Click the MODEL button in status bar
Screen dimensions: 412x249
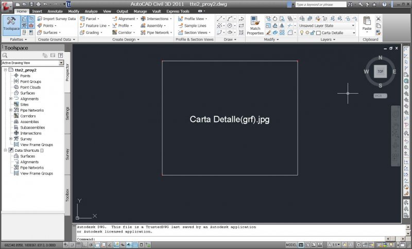[291, 245]
